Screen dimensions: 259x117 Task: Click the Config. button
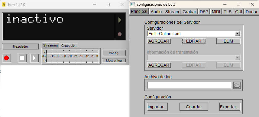114,53
